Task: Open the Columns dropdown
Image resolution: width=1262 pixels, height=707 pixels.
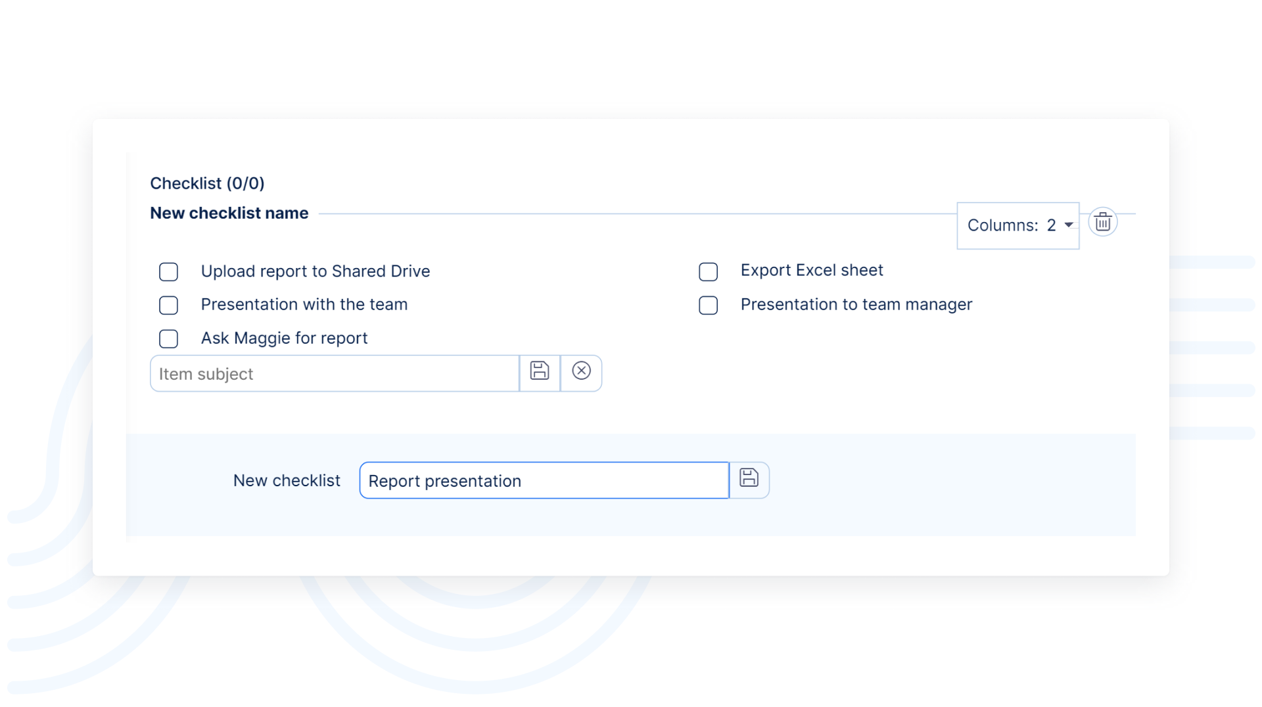Action: pyautogui.click(x=1019, y=225)
